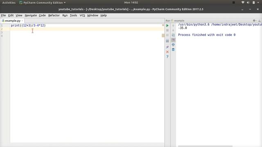Screen dimensions: 262x147
Task: Toggle Use Soft Wraps in console
Action: 173,35
